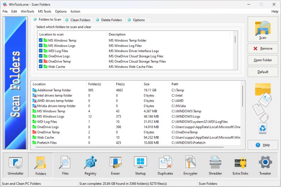281x187 pixels.
Task: Open the Registry scanner tool
Action: coord(90,165)
